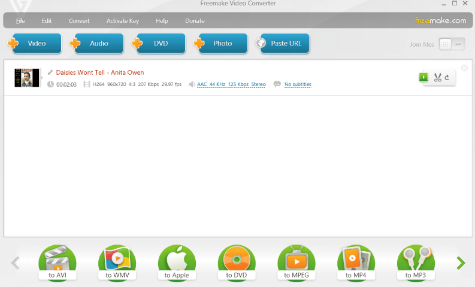
Task: Click the speaker icon beside AAC
Action: point(192,84)
